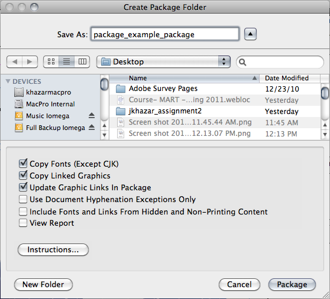Enable the View Report checkbox

(x=23, y=223)
